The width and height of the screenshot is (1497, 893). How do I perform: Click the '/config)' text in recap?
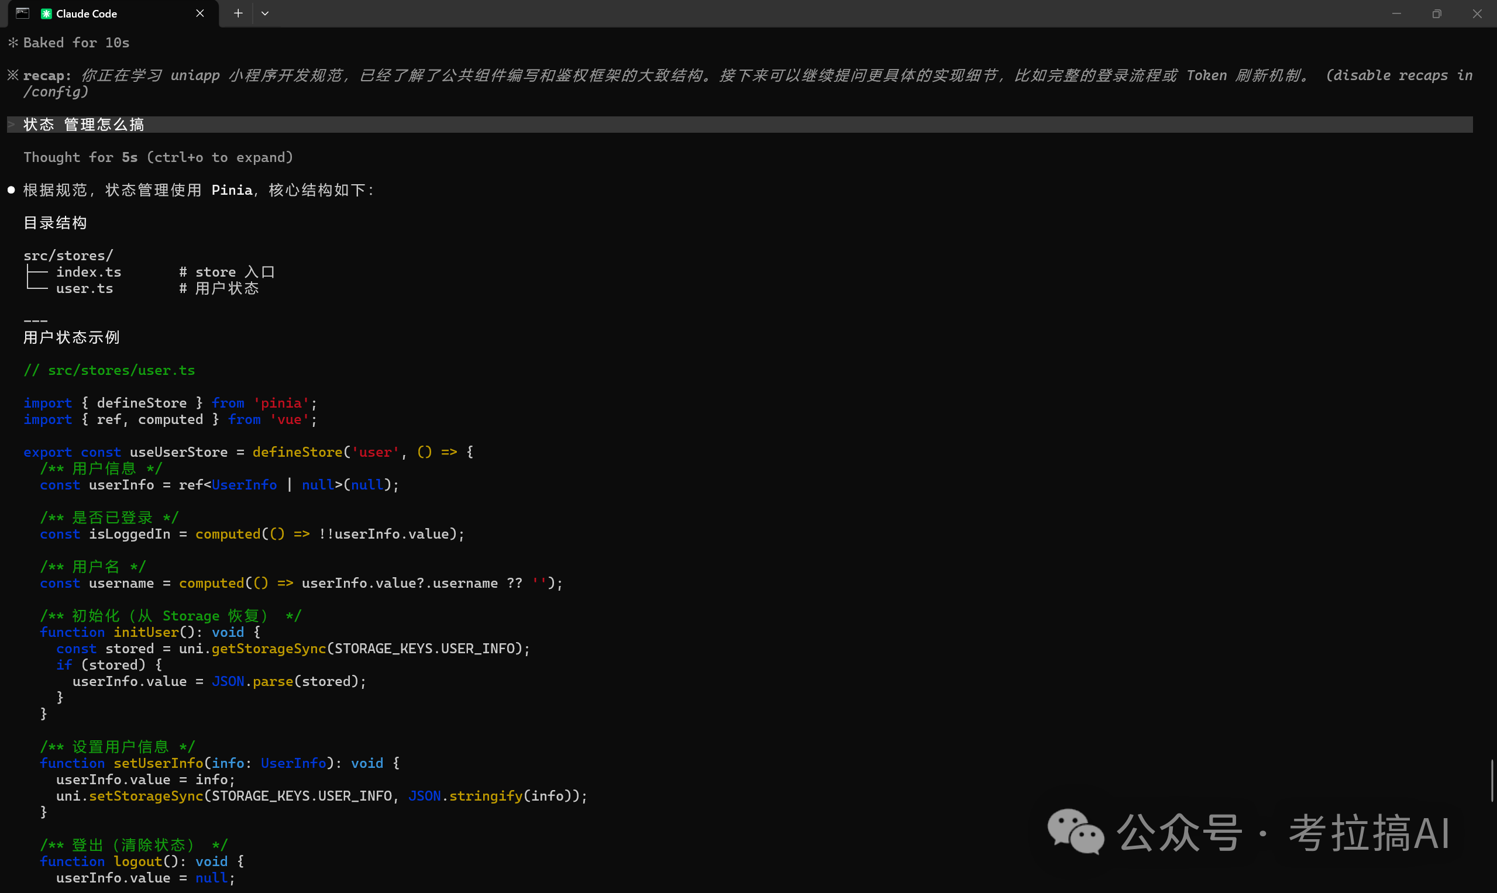tap(56, 92)
